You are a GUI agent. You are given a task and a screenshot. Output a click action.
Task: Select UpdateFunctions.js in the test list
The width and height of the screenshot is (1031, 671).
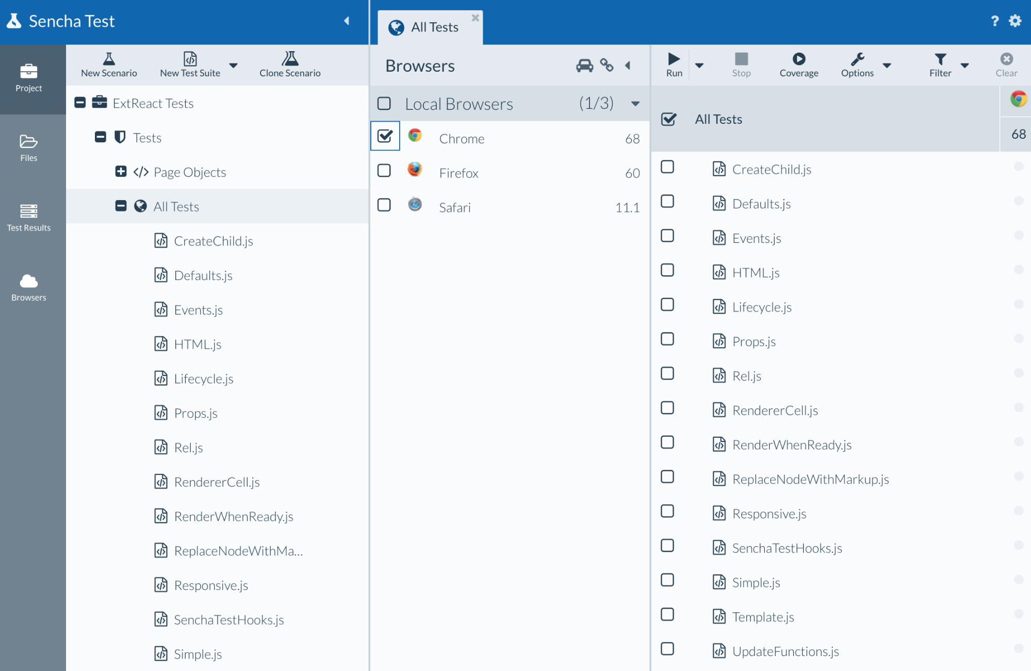785,652
